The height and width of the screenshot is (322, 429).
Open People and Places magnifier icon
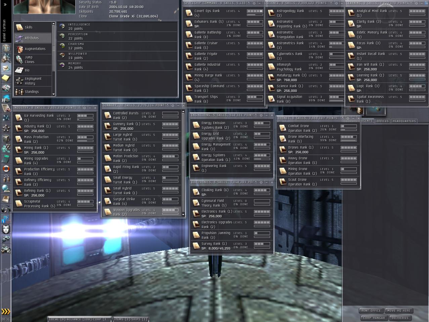pyautogui.click(x=6, y=58)
